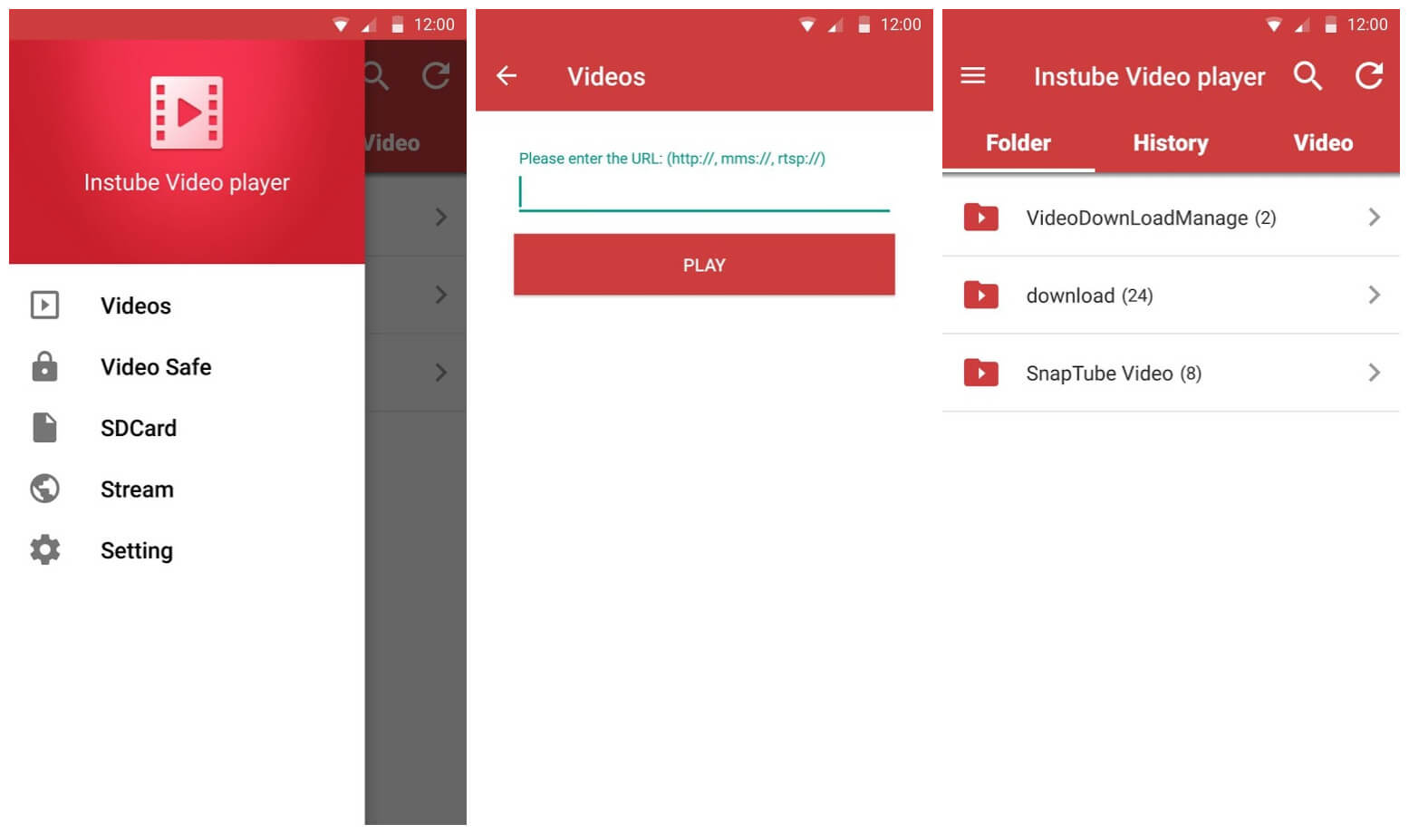Tap first dimmed chevron behind the drawer
1409x834 pixels.
pos(441,217)
